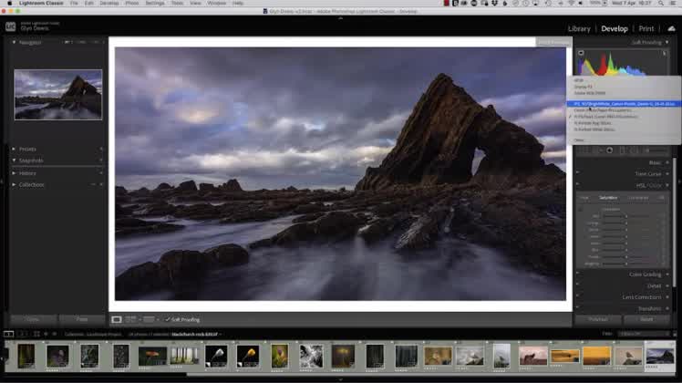Switch to the Print module
This screenshot has height=383, width=682.
646,29
